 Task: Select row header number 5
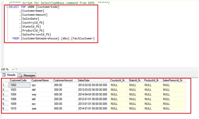pos(5,104)
